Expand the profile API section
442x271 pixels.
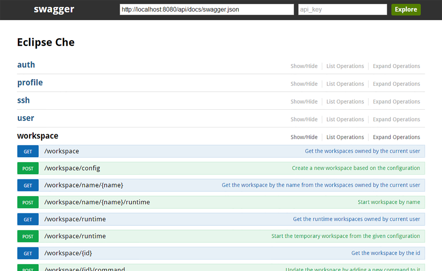tap(30, 83)
